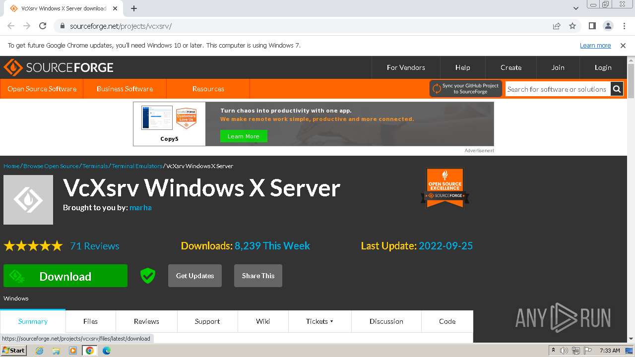
Task: Expand the Chrome tab search chevron
Action: tap(576, 8)
